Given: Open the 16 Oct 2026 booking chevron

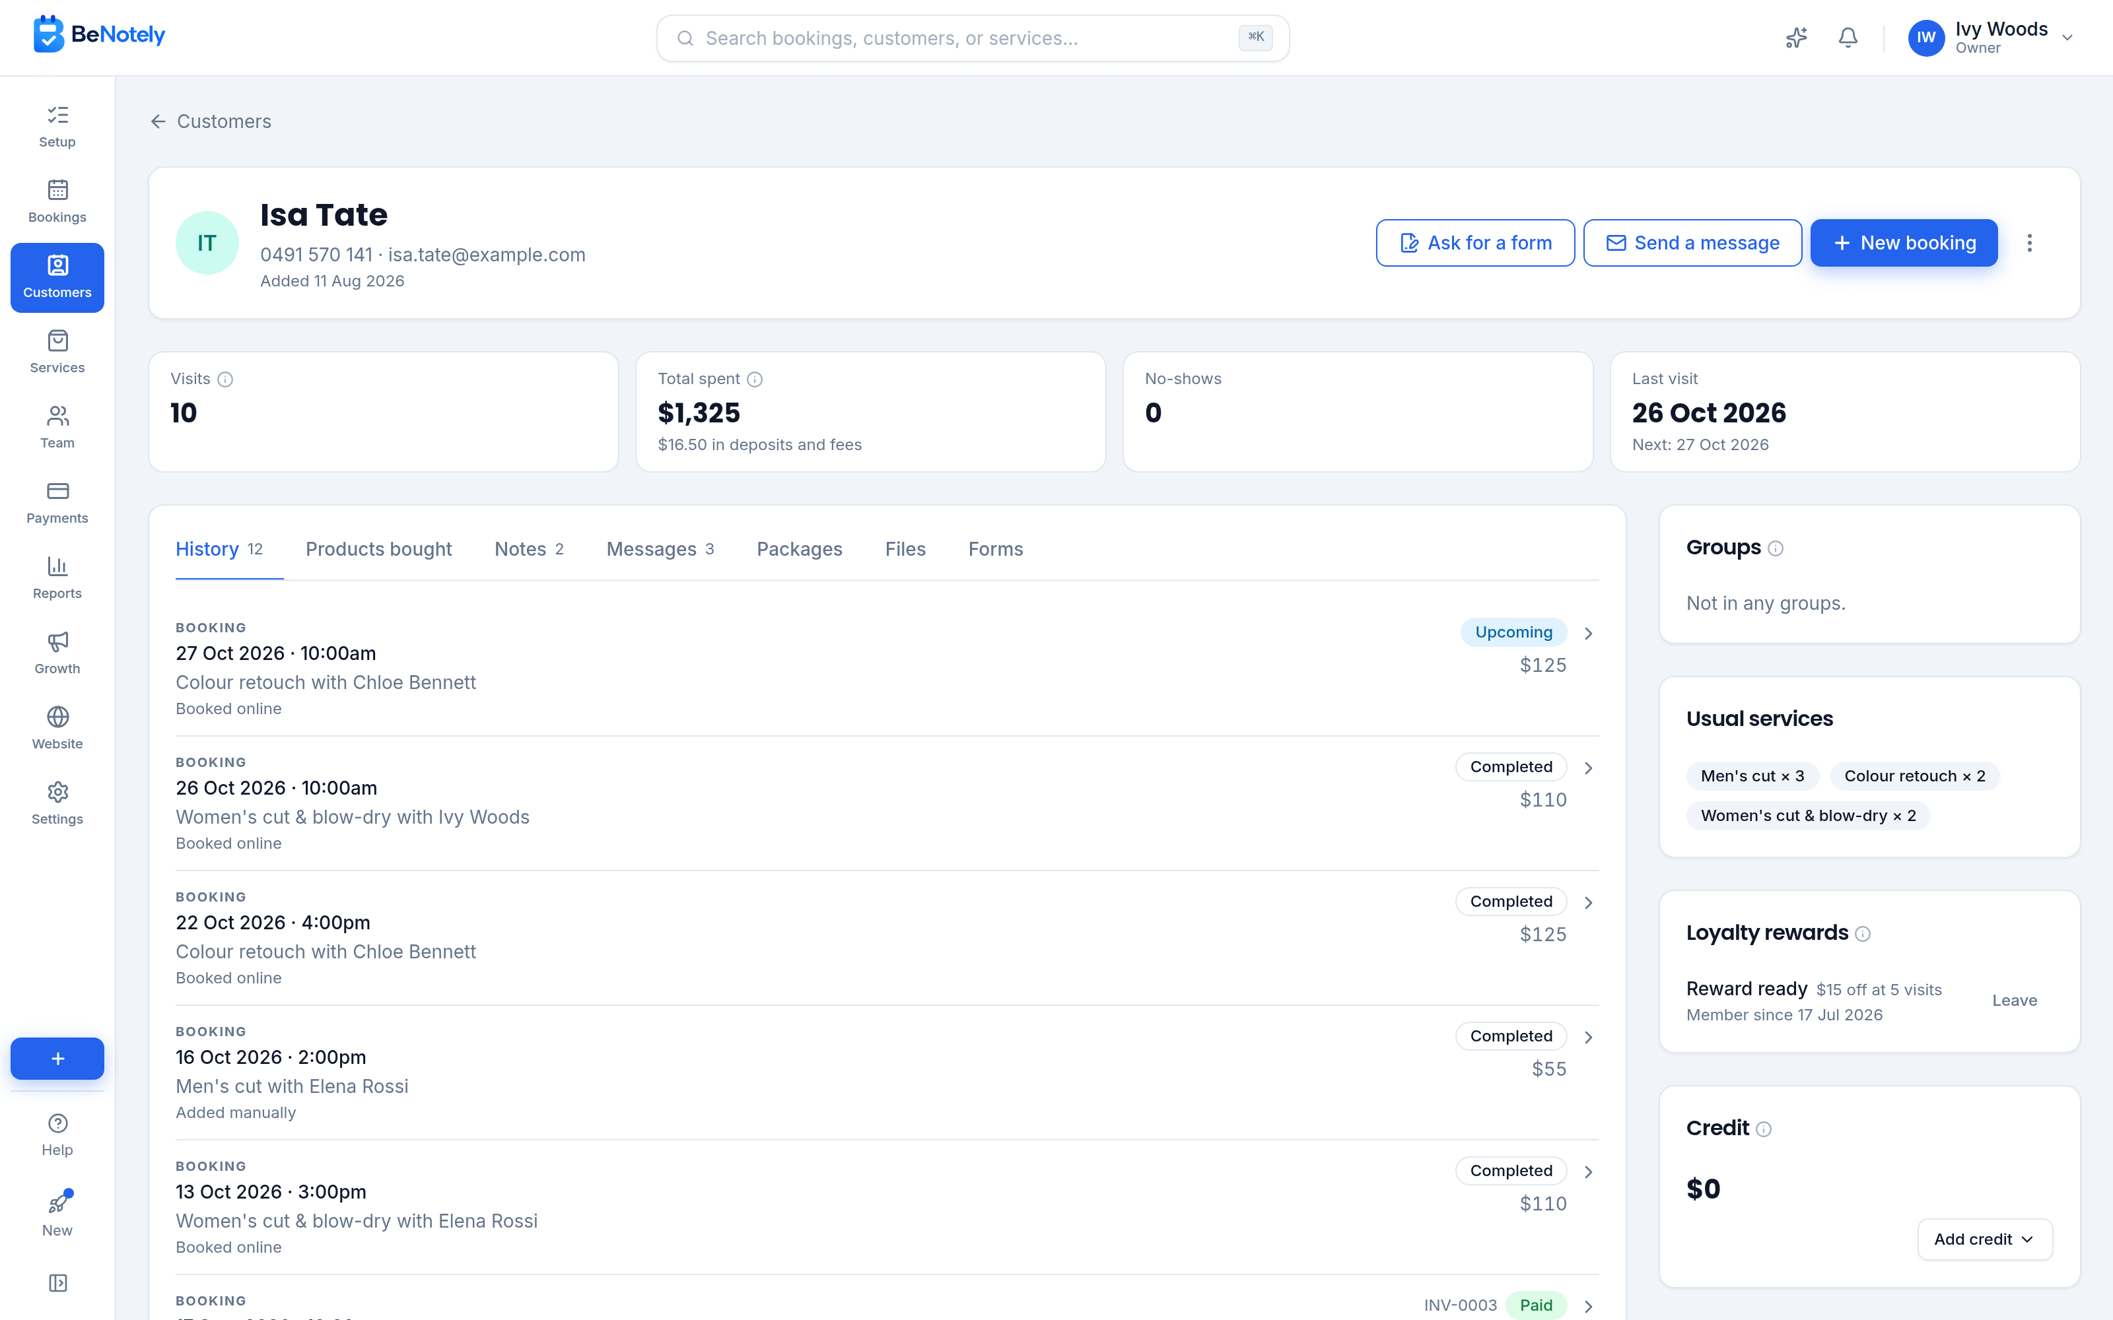Looking at the screenshot, I should click(x=1588, y=1037).
